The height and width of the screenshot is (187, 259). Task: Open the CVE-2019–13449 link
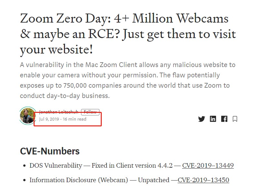click(x=208, y=166)
